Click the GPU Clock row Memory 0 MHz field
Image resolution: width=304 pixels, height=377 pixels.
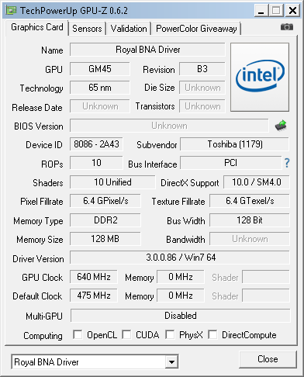pos(181,277)
